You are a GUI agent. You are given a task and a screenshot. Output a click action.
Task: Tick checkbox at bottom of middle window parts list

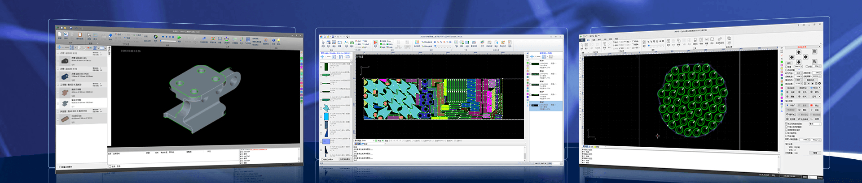coord(322,158)
